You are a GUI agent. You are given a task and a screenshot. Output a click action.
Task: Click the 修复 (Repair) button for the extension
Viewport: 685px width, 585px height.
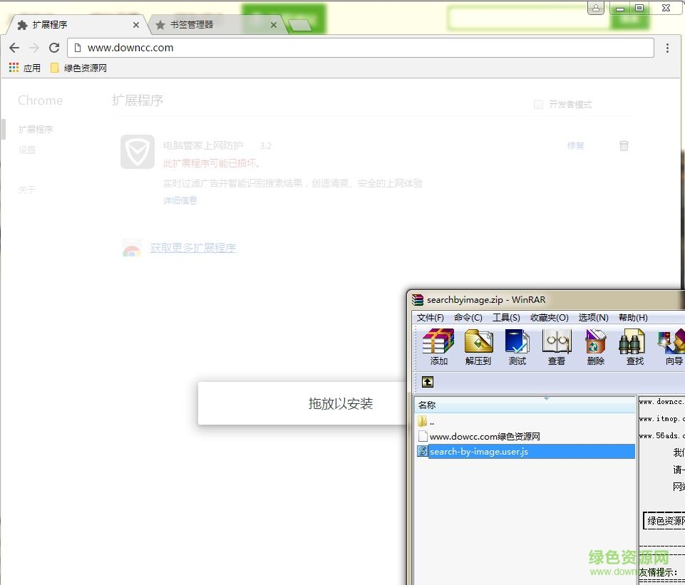[x=575, y=145]
